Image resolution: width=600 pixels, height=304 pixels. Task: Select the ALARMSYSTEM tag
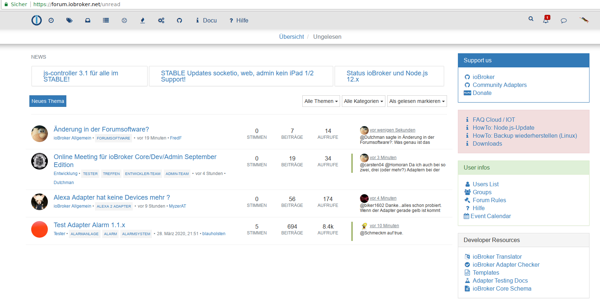pyautogui.click(x=136, y=234)
